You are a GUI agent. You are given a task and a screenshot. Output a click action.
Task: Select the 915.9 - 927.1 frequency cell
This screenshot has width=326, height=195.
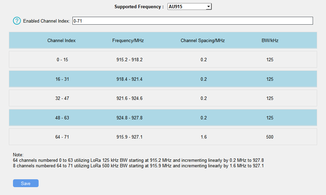(x=130, y=137)
